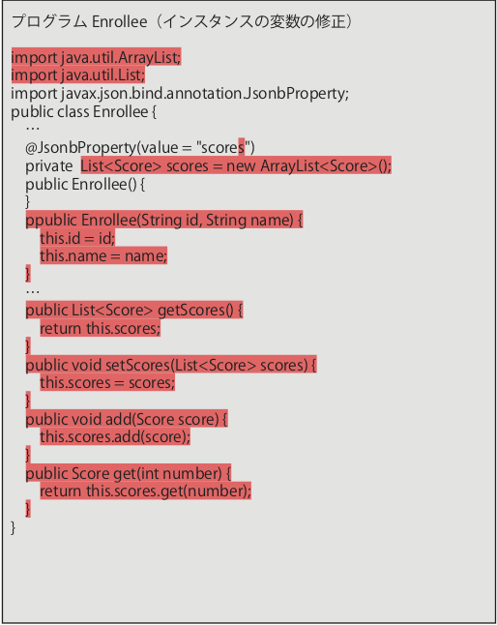Click the getScores() method signature
The height and width of the screenshot is (625, 497).
coord(134,311)
